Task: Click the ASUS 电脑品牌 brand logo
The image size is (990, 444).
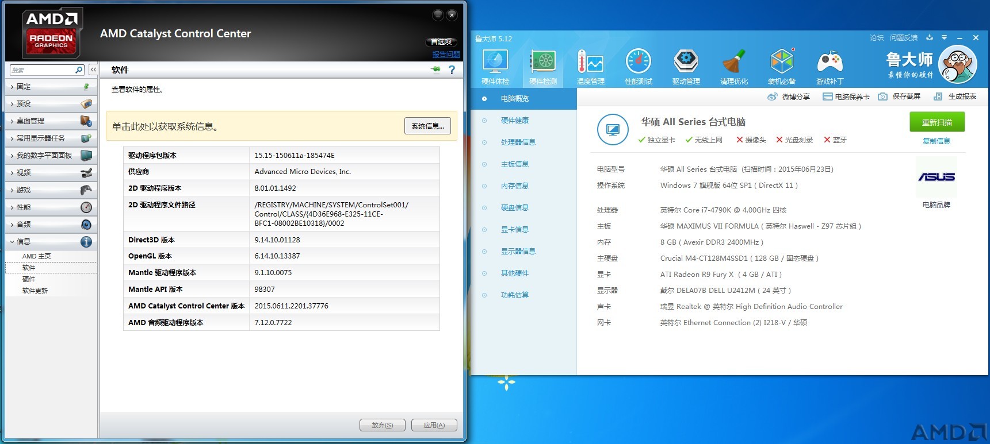Action: tap(937, 177)
